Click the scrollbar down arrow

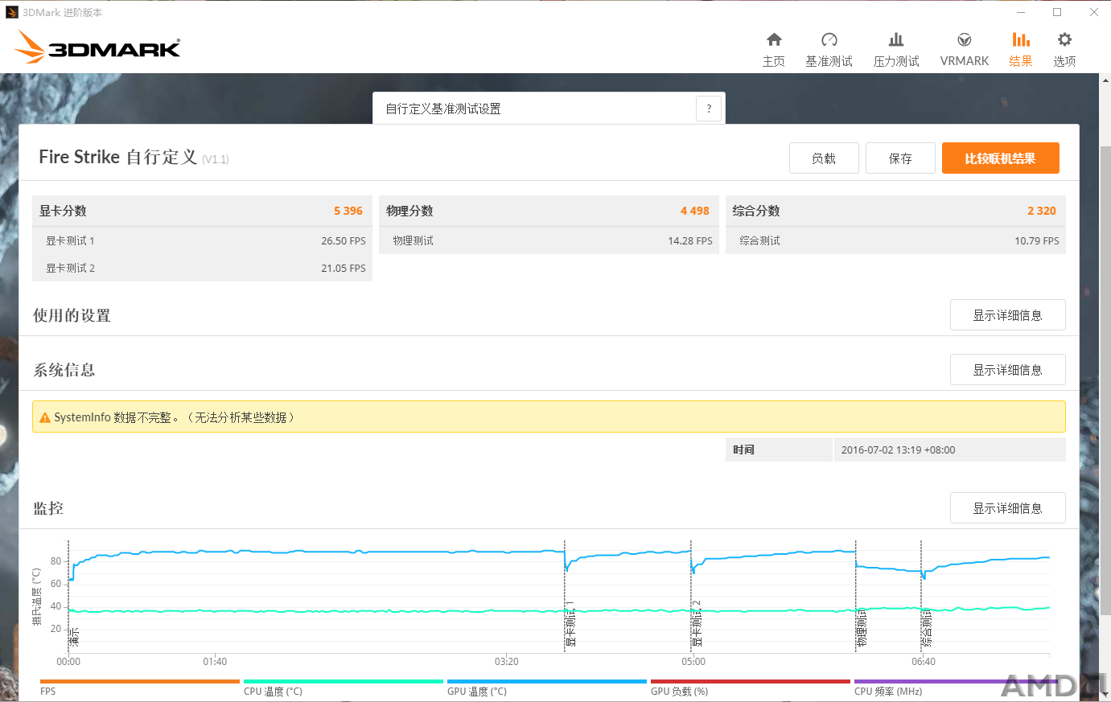click(1105, 695)
